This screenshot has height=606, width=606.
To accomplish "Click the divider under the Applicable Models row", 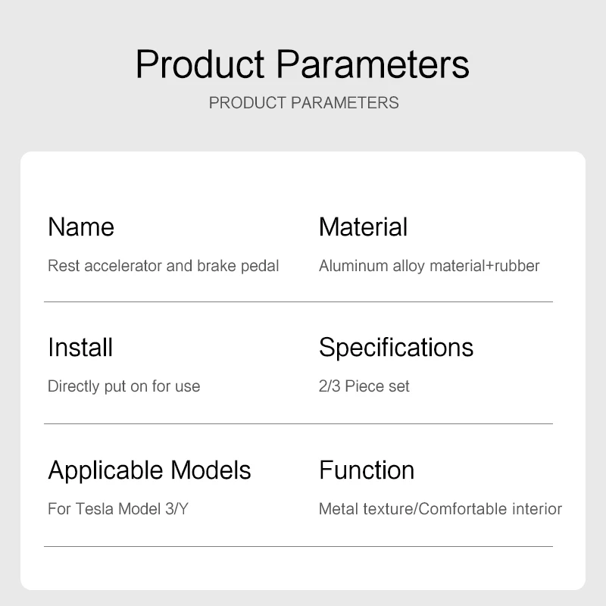I will point(298,546).
